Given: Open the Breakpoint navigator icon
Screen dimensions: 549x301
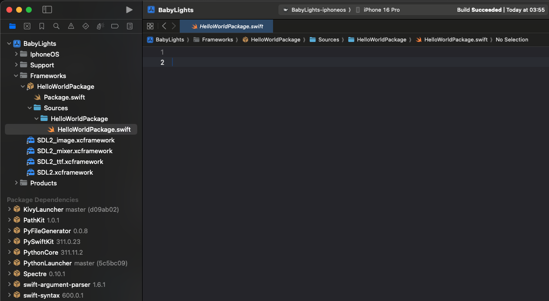Looking at the screenshot, I should tap(115, 26).
